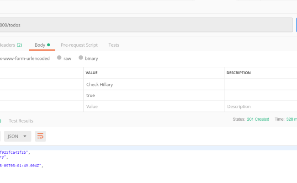This screenshot has width=297, height=183.
Task: Click the 201 Created status text
Action: click(x=258, y=119)
